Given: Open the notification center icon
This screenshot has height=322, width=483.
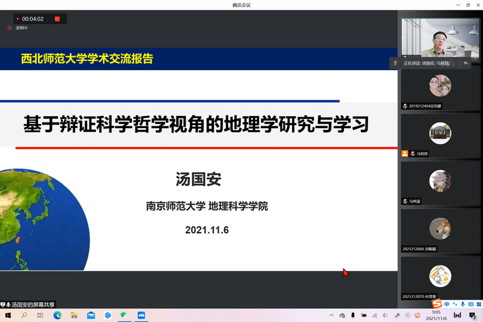Looking at the screenshot, I should point(473,315).
